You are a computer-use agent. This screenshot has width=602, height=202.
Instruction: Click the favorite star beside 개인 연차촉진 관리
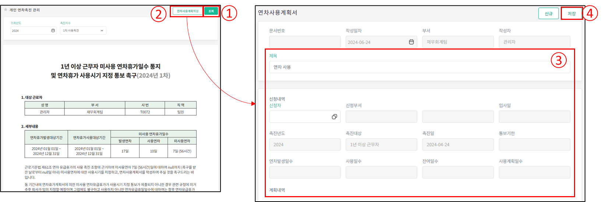[x=6, y=10]
